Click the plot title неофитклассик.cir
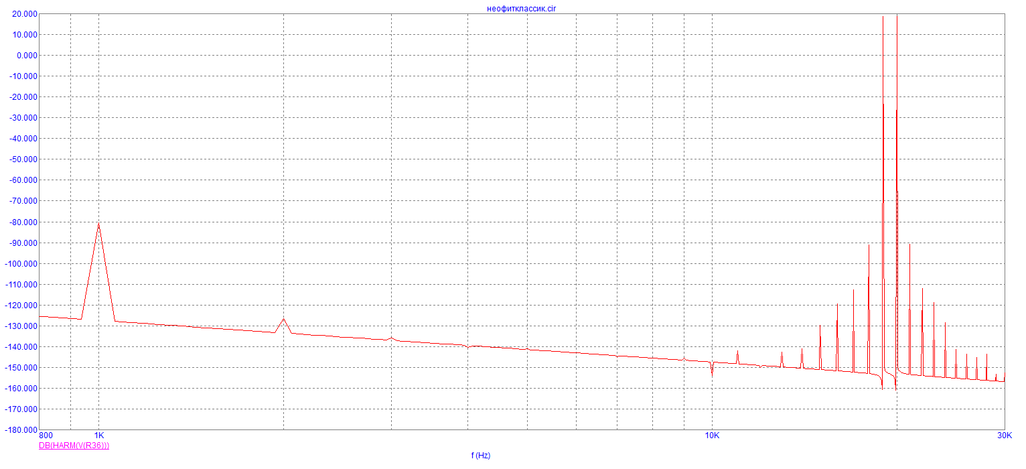 point(521,8)
